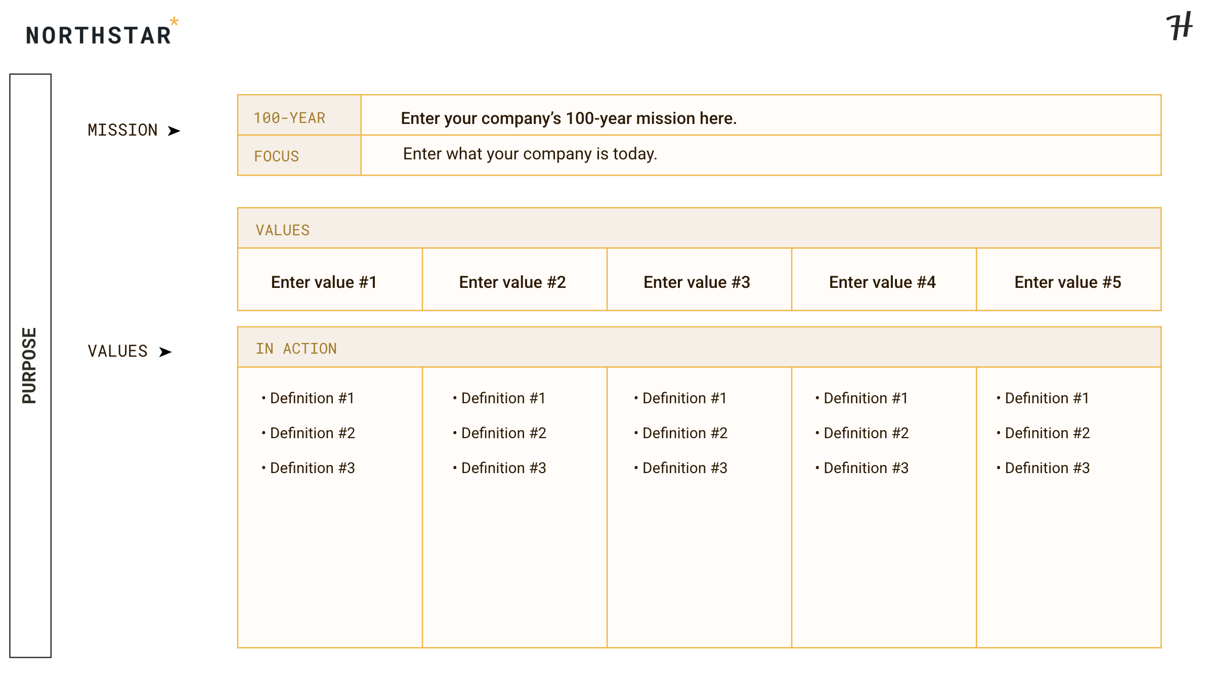The image size is (1206, 678).
Task: Select the FOCUS row label
Action: coord(277,156)
